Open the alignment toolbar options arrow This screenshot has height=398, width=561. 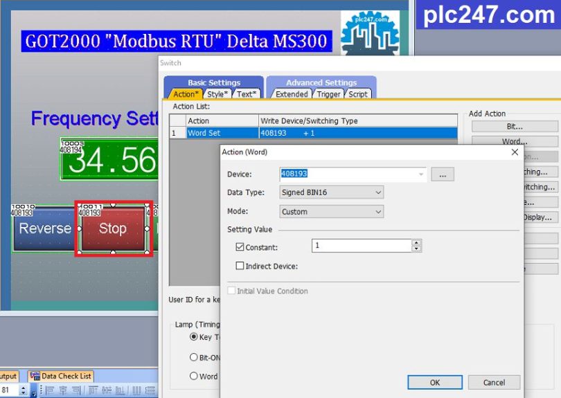click(x=34, y=394)
